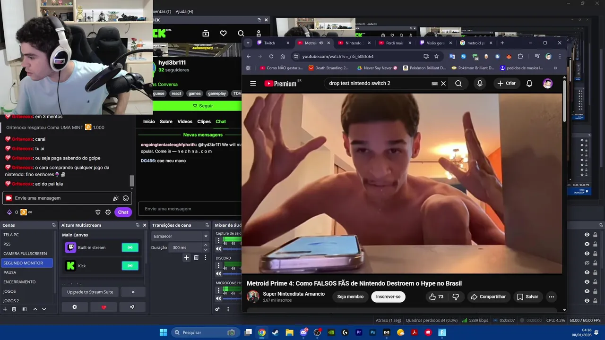605x340 pixels.
Task: Reload the YouTube page in Chrome
Action: [271, 56]
